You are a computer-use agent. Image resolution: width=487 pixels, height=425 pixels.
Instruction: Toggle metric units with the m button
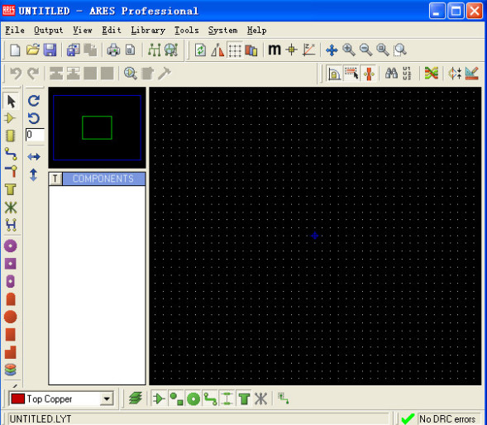(x=275, y=50)
